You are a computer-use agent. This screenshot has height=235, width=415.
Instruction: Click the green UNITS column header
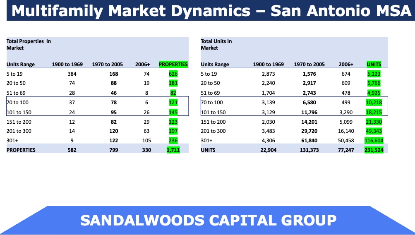pos(374,64)
